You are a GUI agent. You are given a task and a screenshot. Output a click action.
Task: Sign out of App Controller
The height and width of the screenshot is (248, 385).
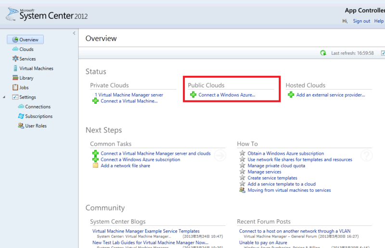point(361,21)
